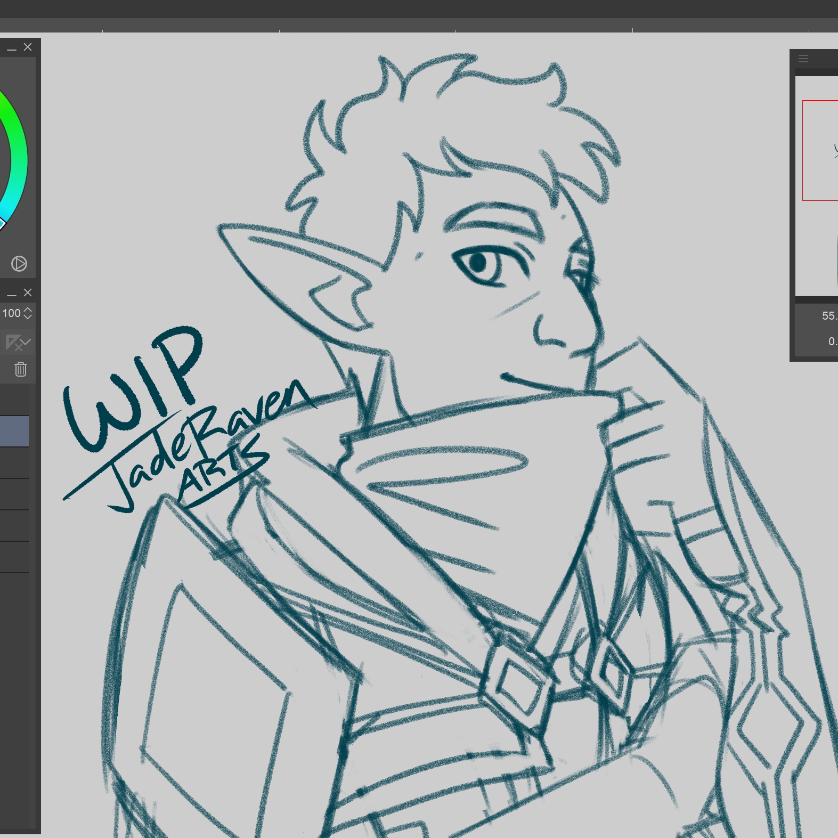This screenshot has height=838, width=838.
Task: Click the layer color mask icon
Action: point(12,342)
